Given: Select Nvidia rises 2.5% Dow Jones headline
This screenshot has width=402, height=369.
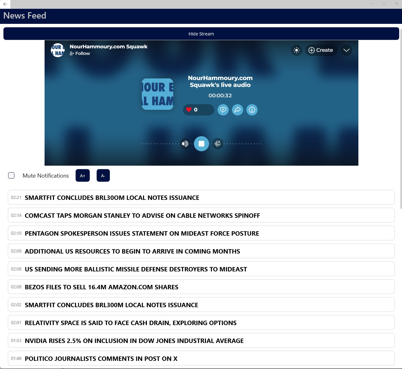Looking at the screenshot, I should pos(201,340).
